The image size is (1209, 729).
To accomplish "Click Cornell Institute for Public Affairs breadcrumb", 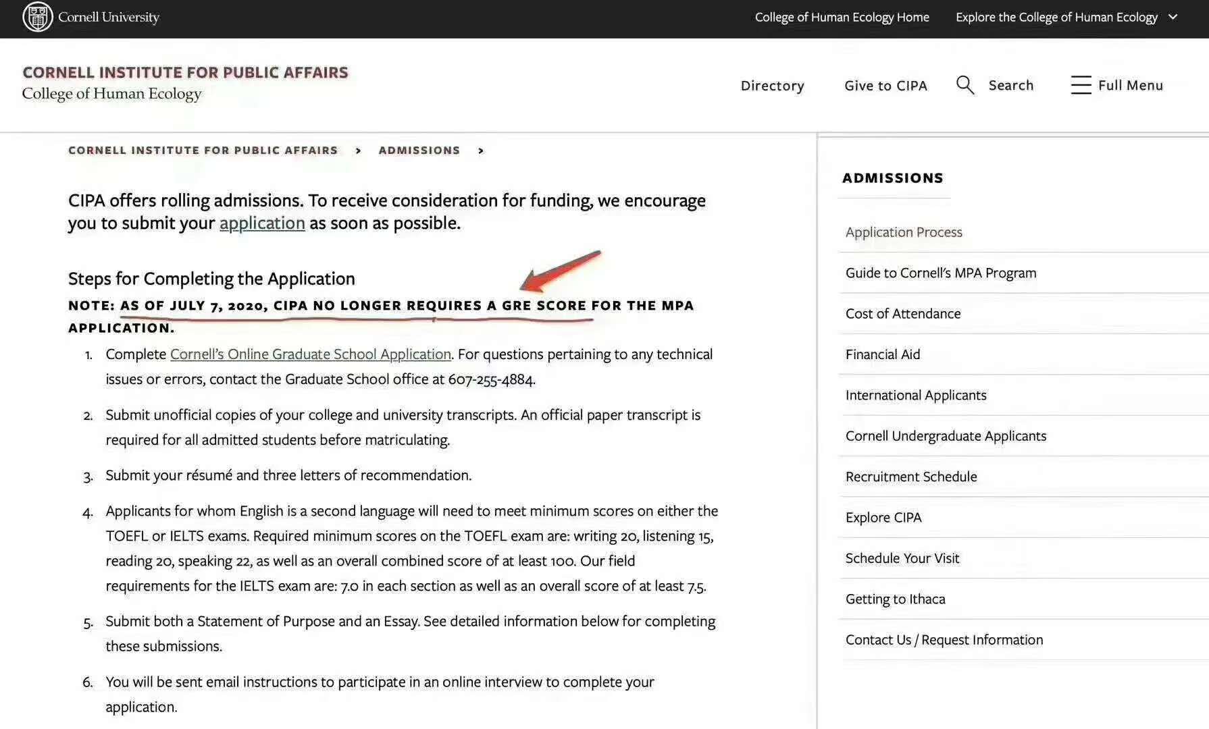I will tap(203, 150).
